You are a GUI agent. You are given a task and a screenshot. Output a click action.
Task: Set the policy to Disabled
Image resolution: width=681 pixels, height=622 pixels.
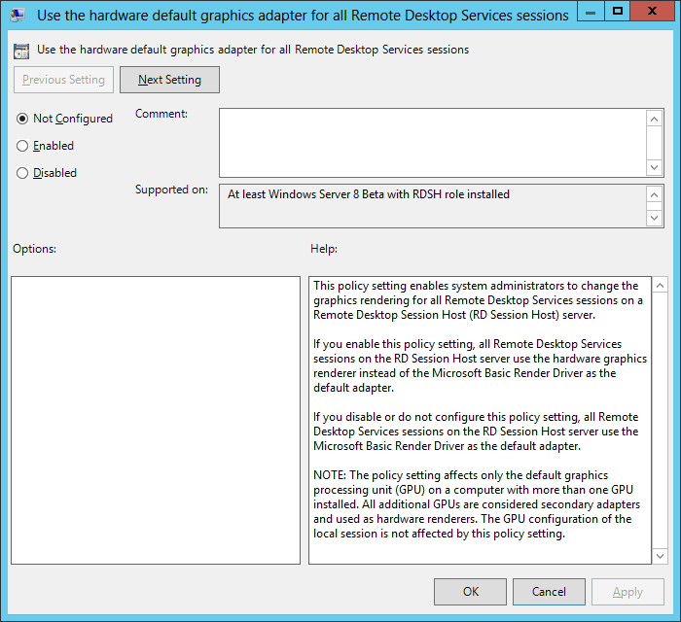22,173
